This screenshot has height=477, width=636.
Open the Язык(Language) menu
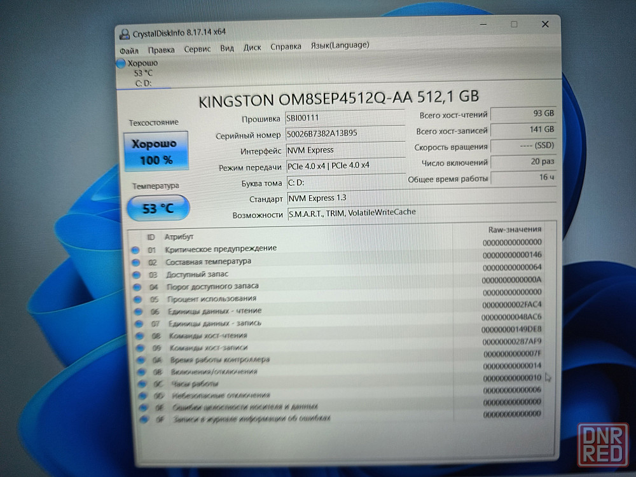point(340,45)
